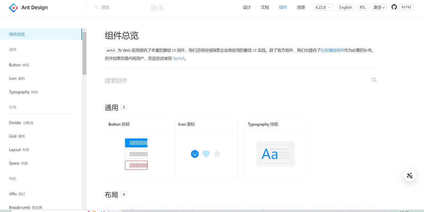The height and width of the screenshot is (212, 424).
Task: Open the Typography 排版 card illustration
Action: (276, 154)
